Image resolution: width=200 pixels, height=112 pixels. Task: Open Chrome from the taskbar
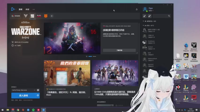[x=18, y=110]
